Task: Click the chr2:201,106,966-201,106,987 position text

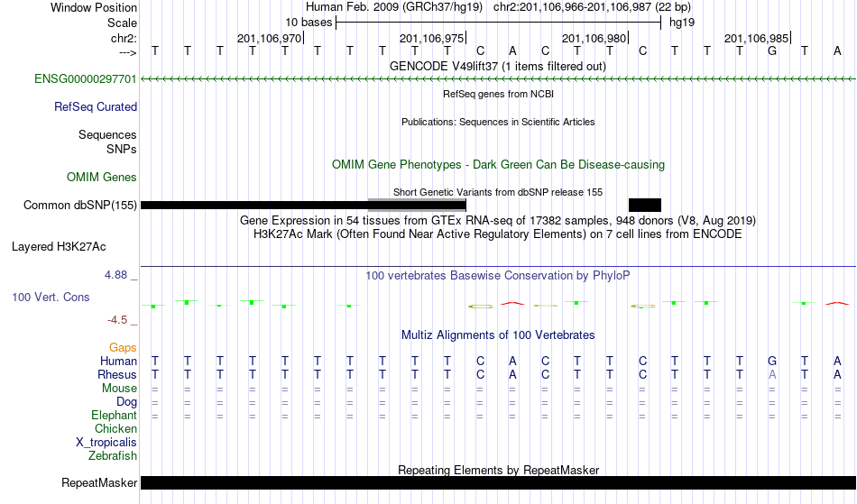Action: point(592,7)
